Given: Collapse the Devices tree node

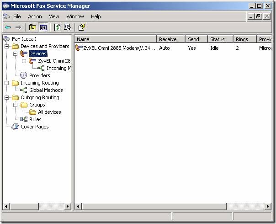Looking at the screenshot, I should pyautogui.click(x=16, y=53).
